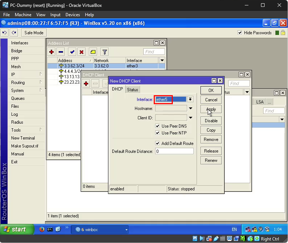This screenshot has height=243, width=288.
Task: Click VirtualBox USB status icon
Action: point(216,239)
